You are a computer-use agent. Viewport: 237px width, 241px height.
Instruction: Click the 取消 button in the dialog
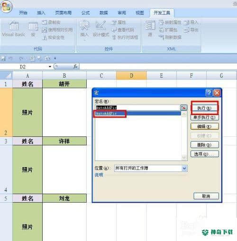(x=206, y=196)
